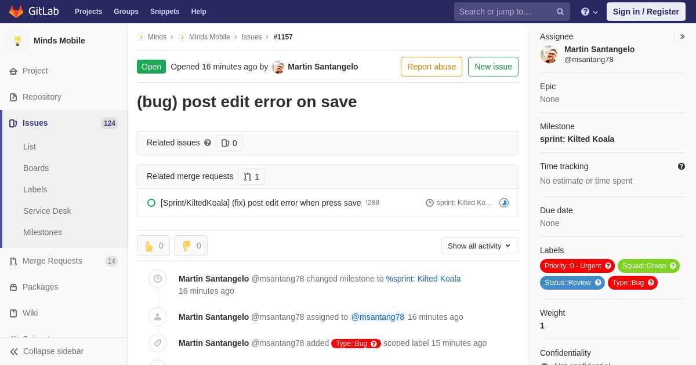Click the open merge request status circle icon
Screen dimensions: 696x365
coord(151,203)
